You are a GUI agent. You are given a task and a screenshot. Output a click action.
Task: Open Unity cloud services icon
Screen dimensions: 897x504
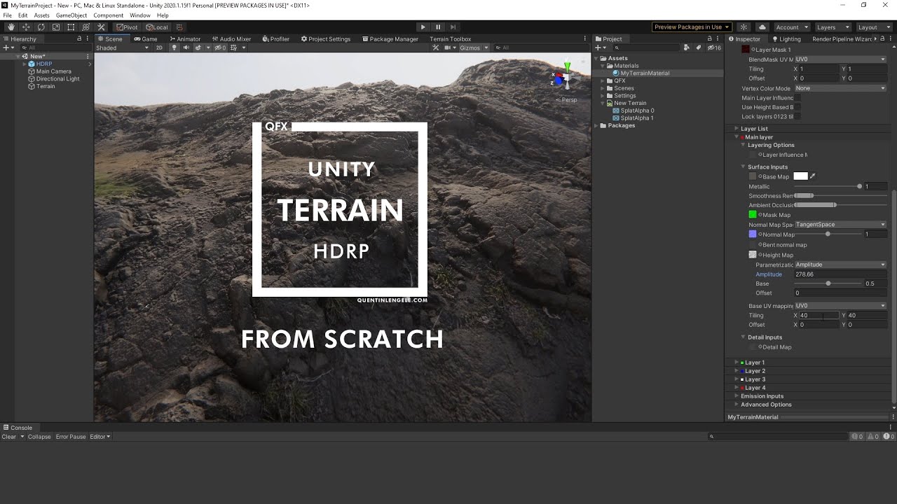pyautogui.click(x=762, y=27)
